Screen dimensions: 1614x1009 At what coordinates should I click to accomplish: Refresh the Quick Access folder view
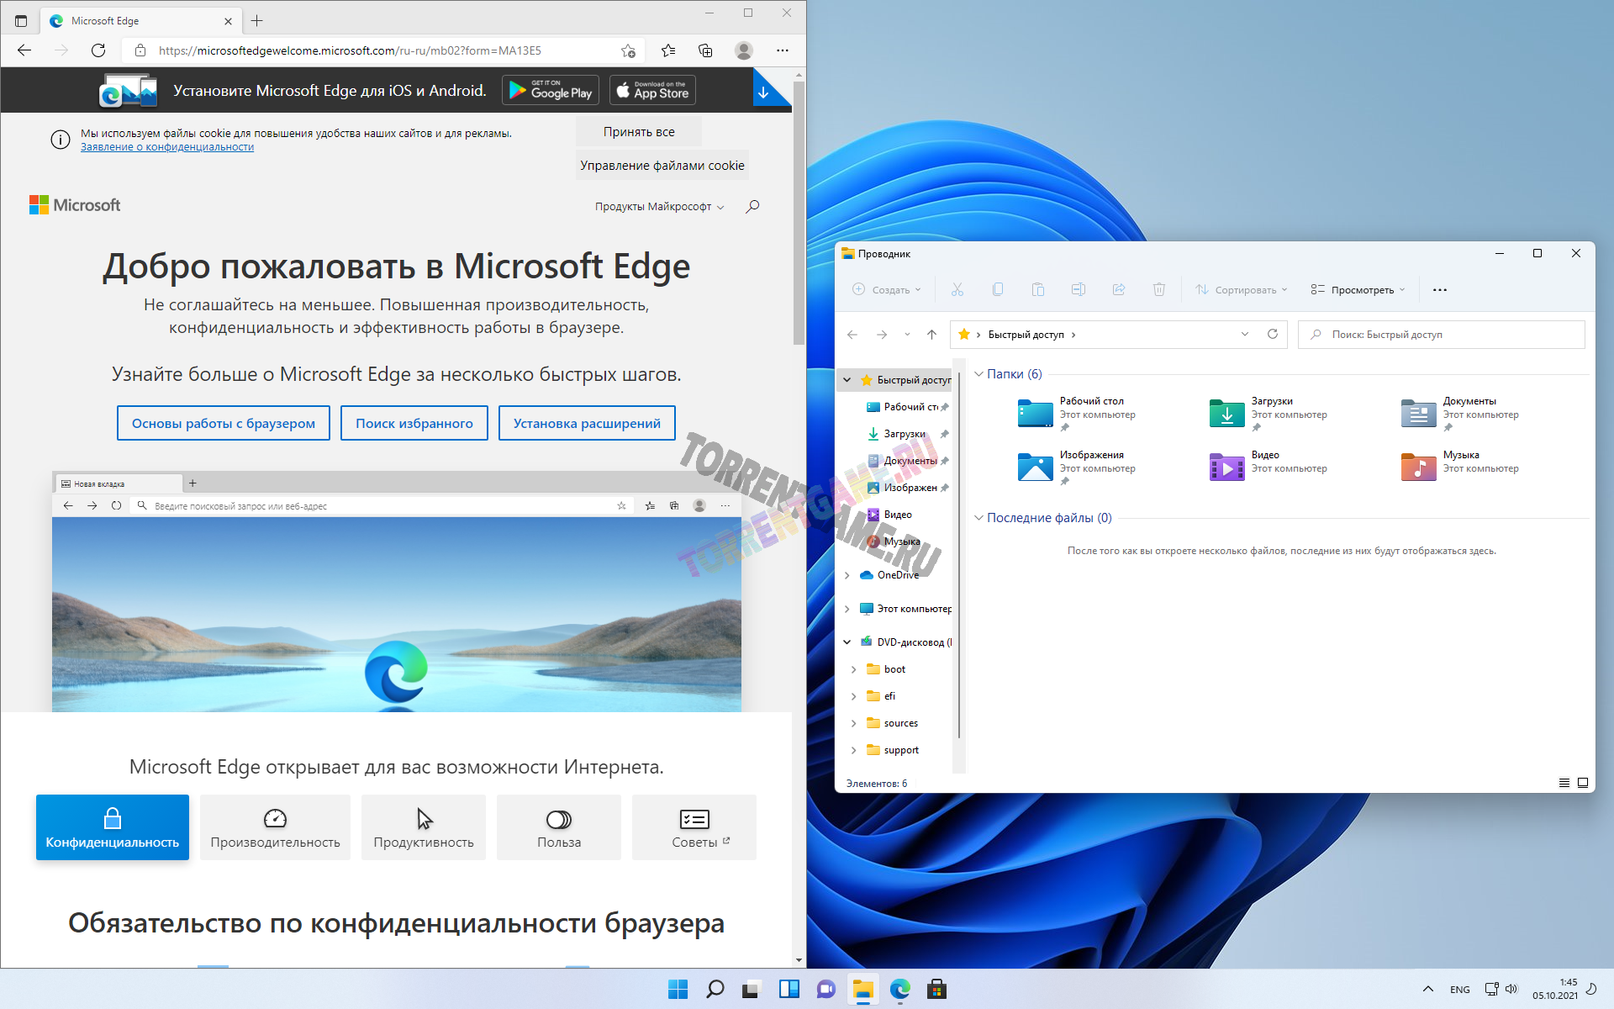point(1273,335)
